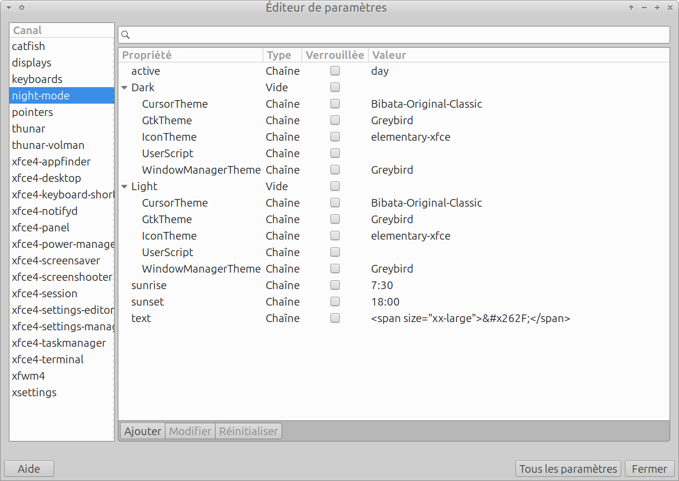Click the Verrouillée column header

click(334, 55)
